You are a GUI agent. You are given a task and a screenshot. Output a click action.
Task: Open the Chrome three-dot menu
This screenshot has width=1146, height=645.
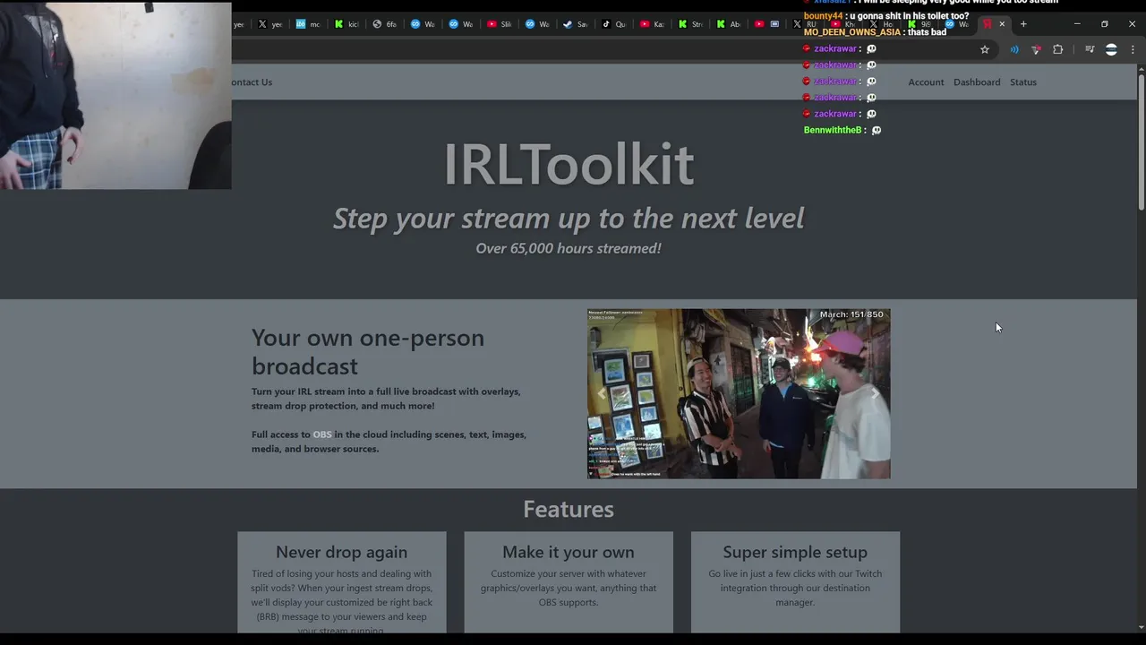[1133, 50]
